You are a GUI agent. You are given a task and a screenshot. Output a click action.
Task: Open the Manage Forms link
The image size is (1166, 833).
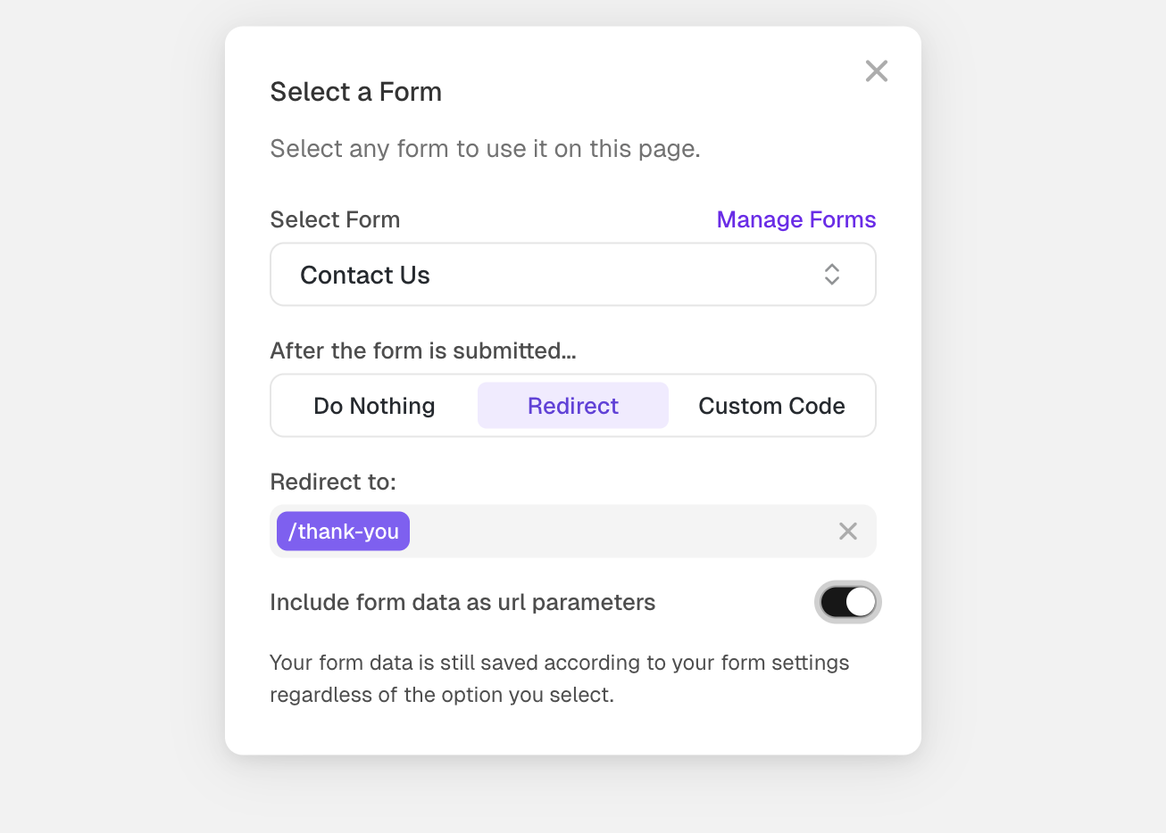(x=796, y=219)
